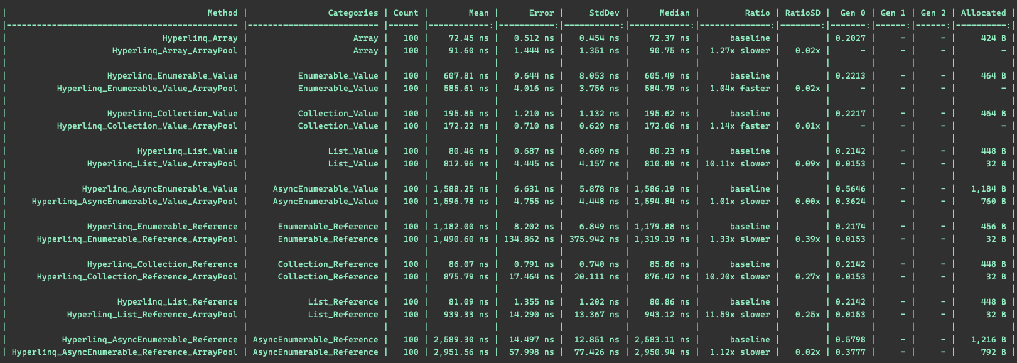Click the allocated value 424 B
This screenshot has width=1017, height=363.
click(994, 38)
